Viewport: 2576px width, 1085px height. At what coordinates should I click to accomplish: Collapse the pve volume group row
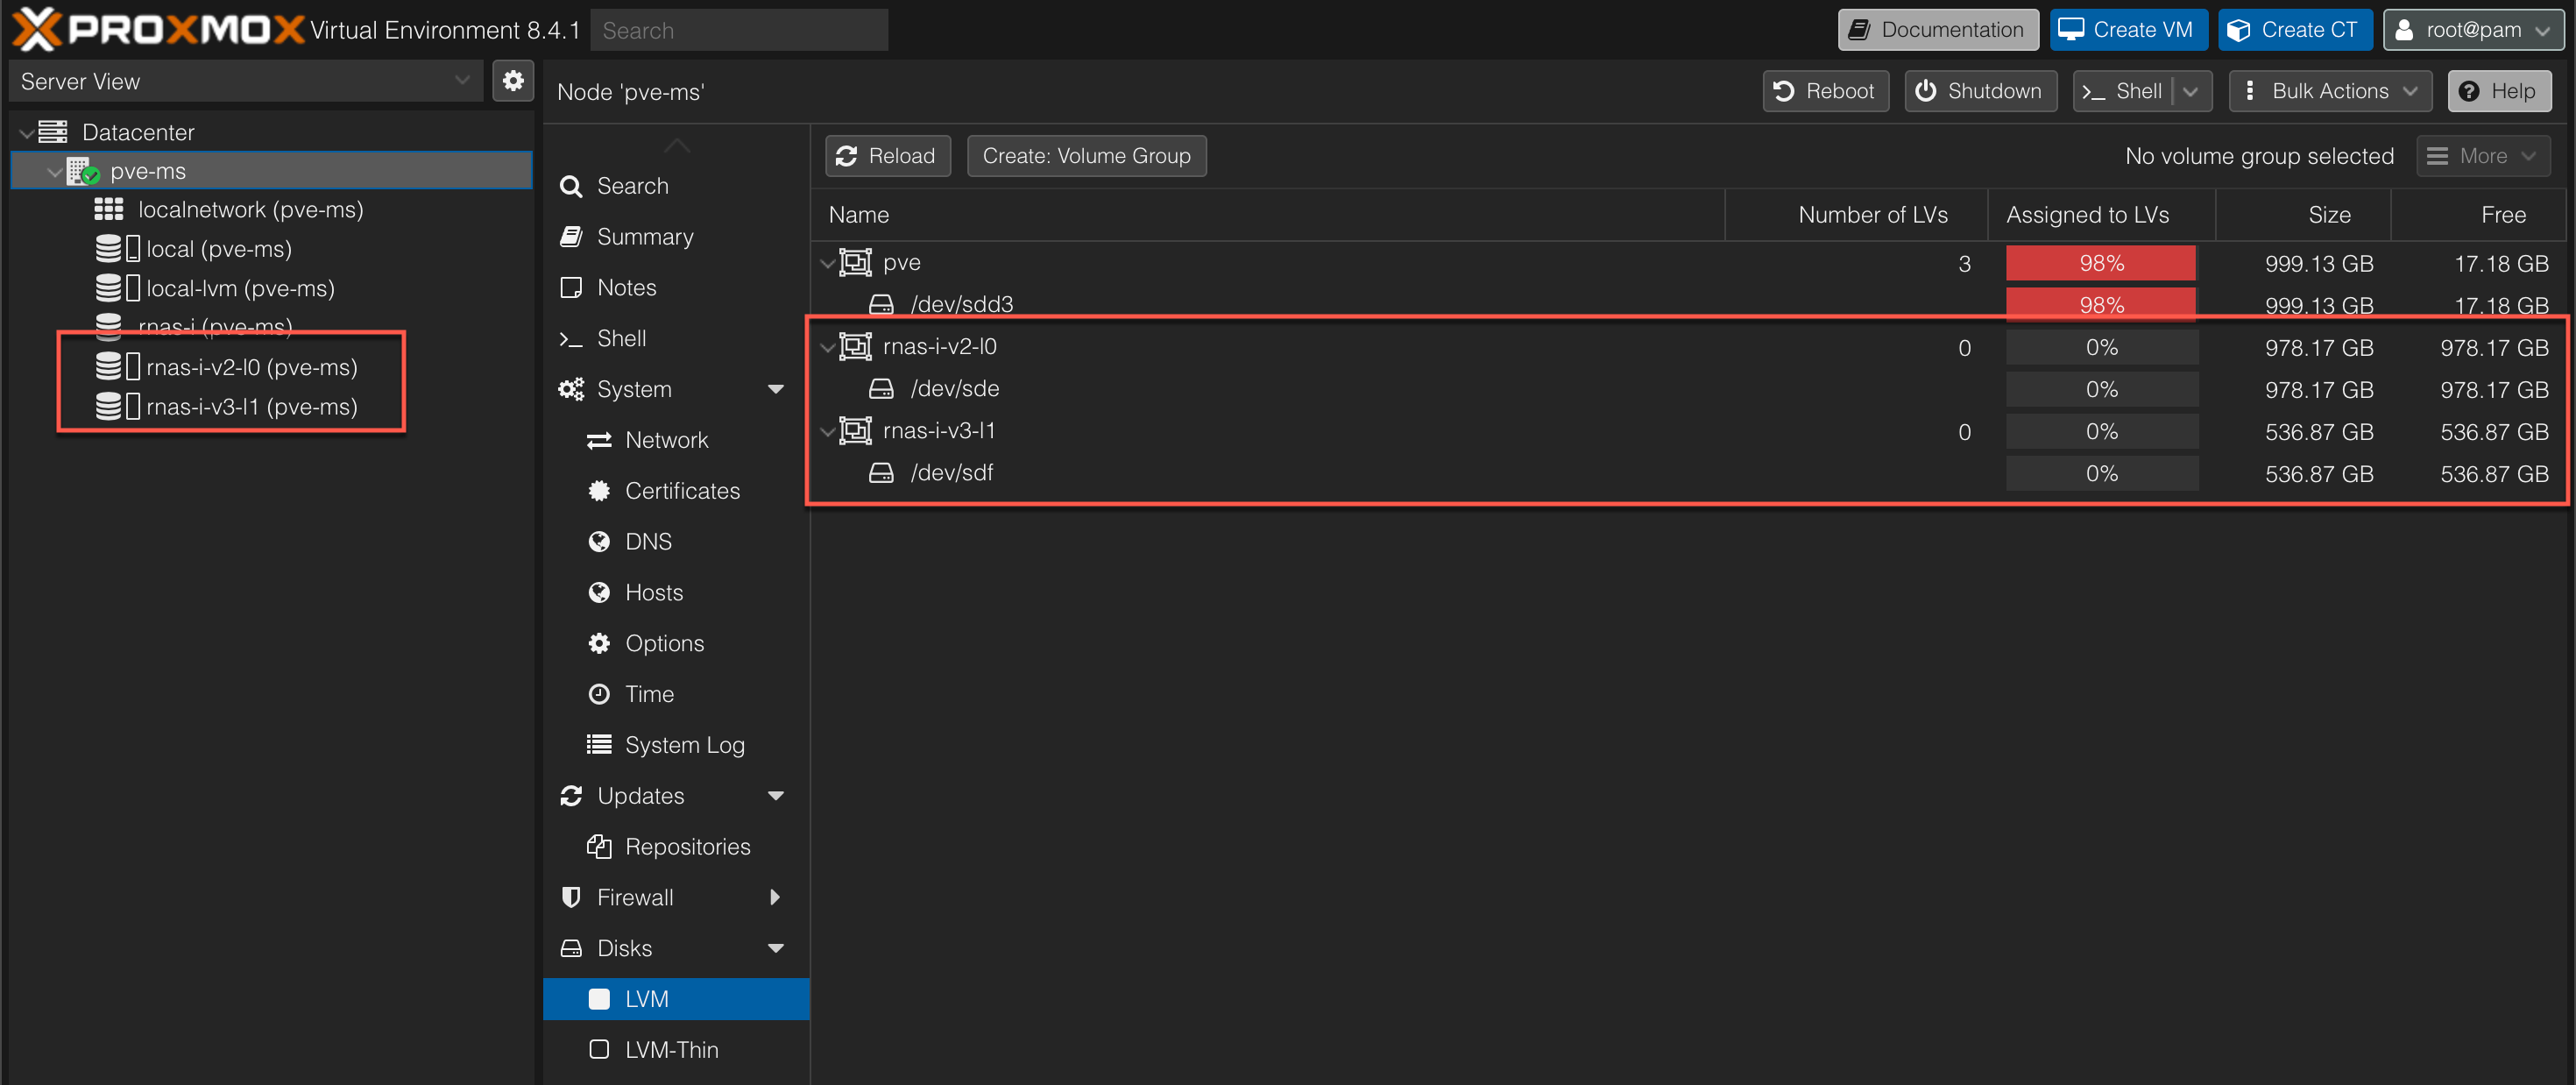point(827,264)
